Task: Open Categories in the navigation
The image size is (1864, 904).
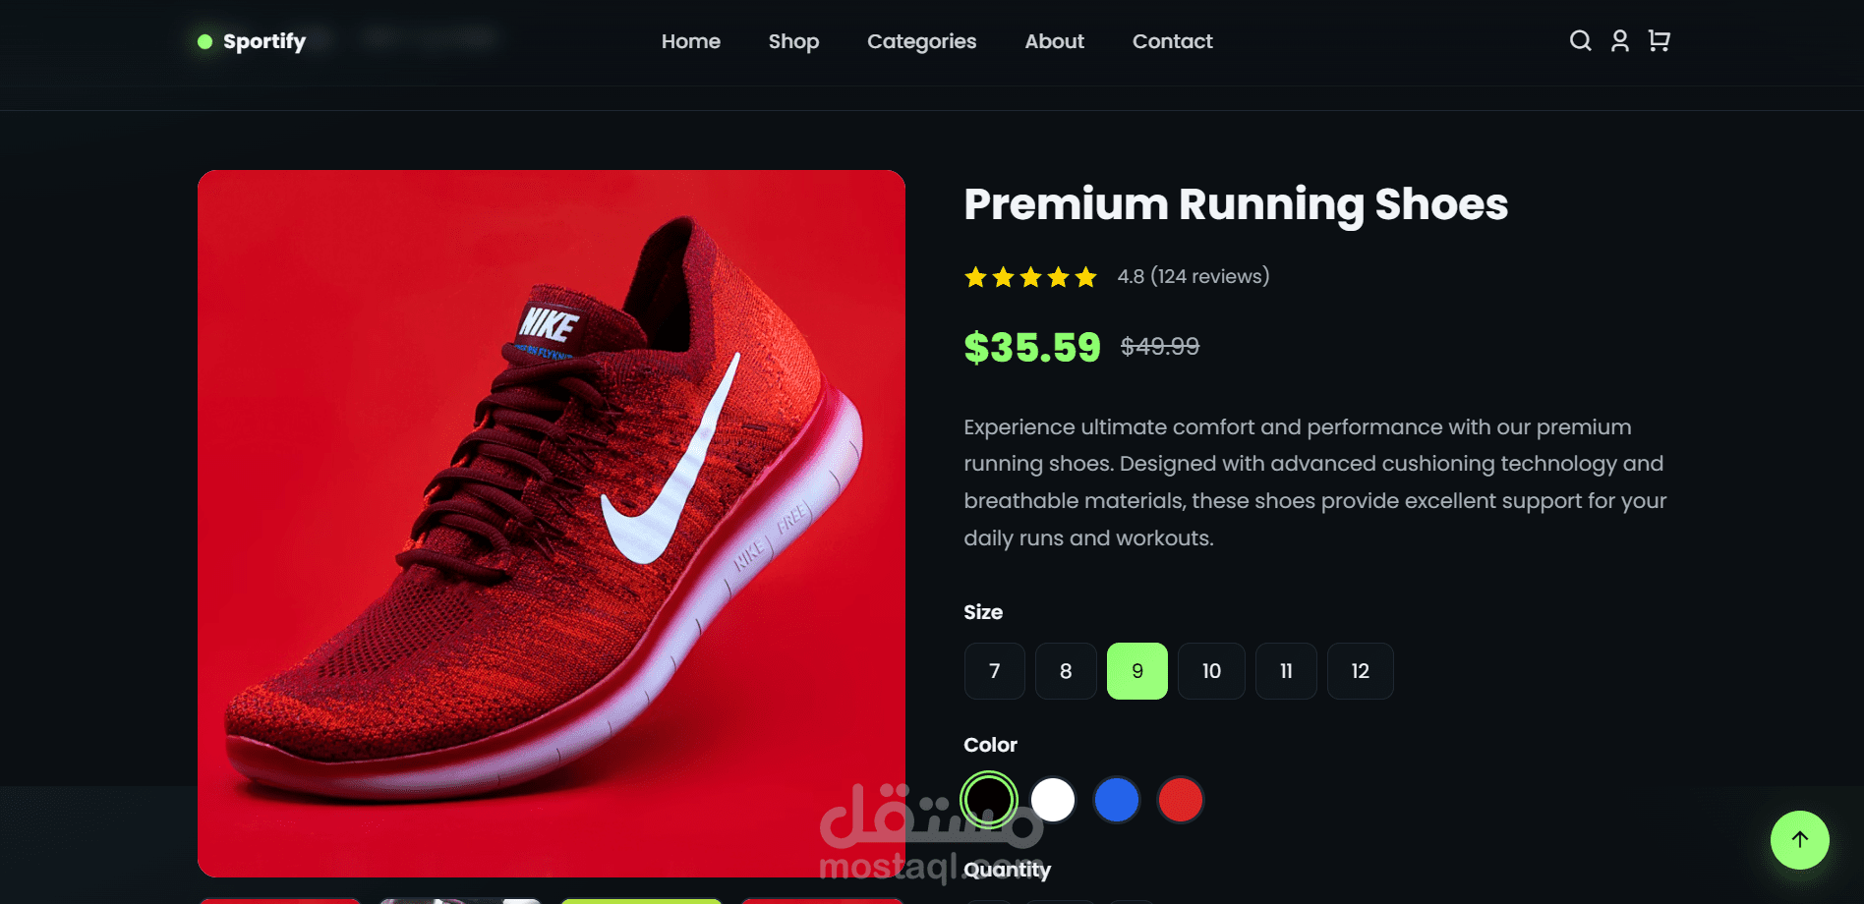Action: point(921,41)
